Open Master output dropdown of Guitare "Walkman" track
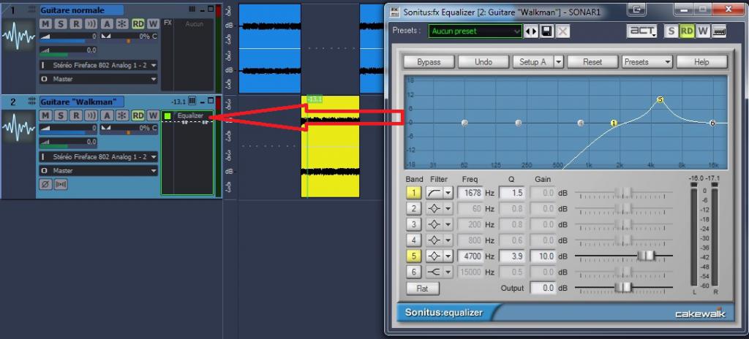 click(x=99, y=170)
